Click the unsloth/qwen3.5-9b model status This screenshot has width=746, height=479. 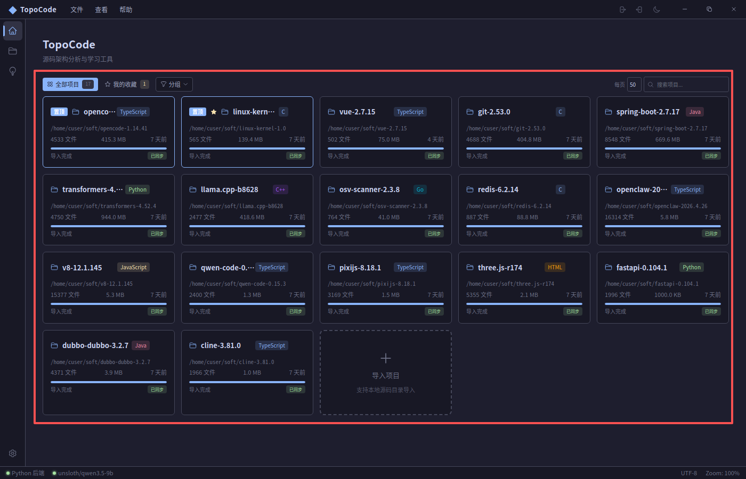[83, 473]
